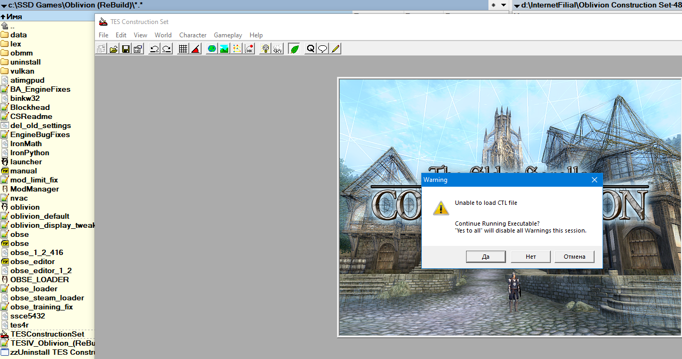Click the ModManager file icon
The image size is (682, 359).
click(x=5, y=189)
